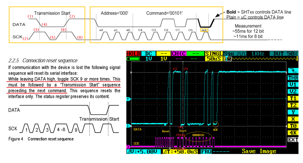The height and width of the screenshot is (163, 303).
Task: Click the 00000101 annotation on scope
Action: point(198,135)
